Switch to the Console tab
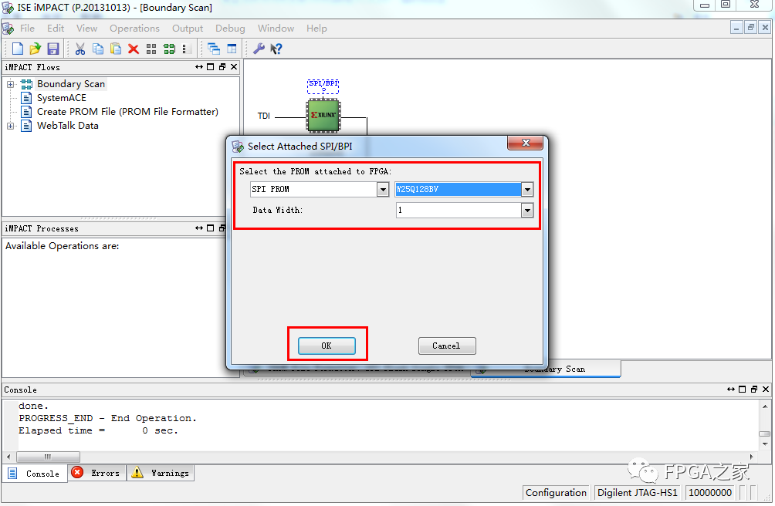Viewport: 775px width, 506px height. [x=35, y=473]
